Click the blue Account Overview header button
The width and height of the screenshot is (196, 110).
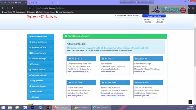coord(154,16)
